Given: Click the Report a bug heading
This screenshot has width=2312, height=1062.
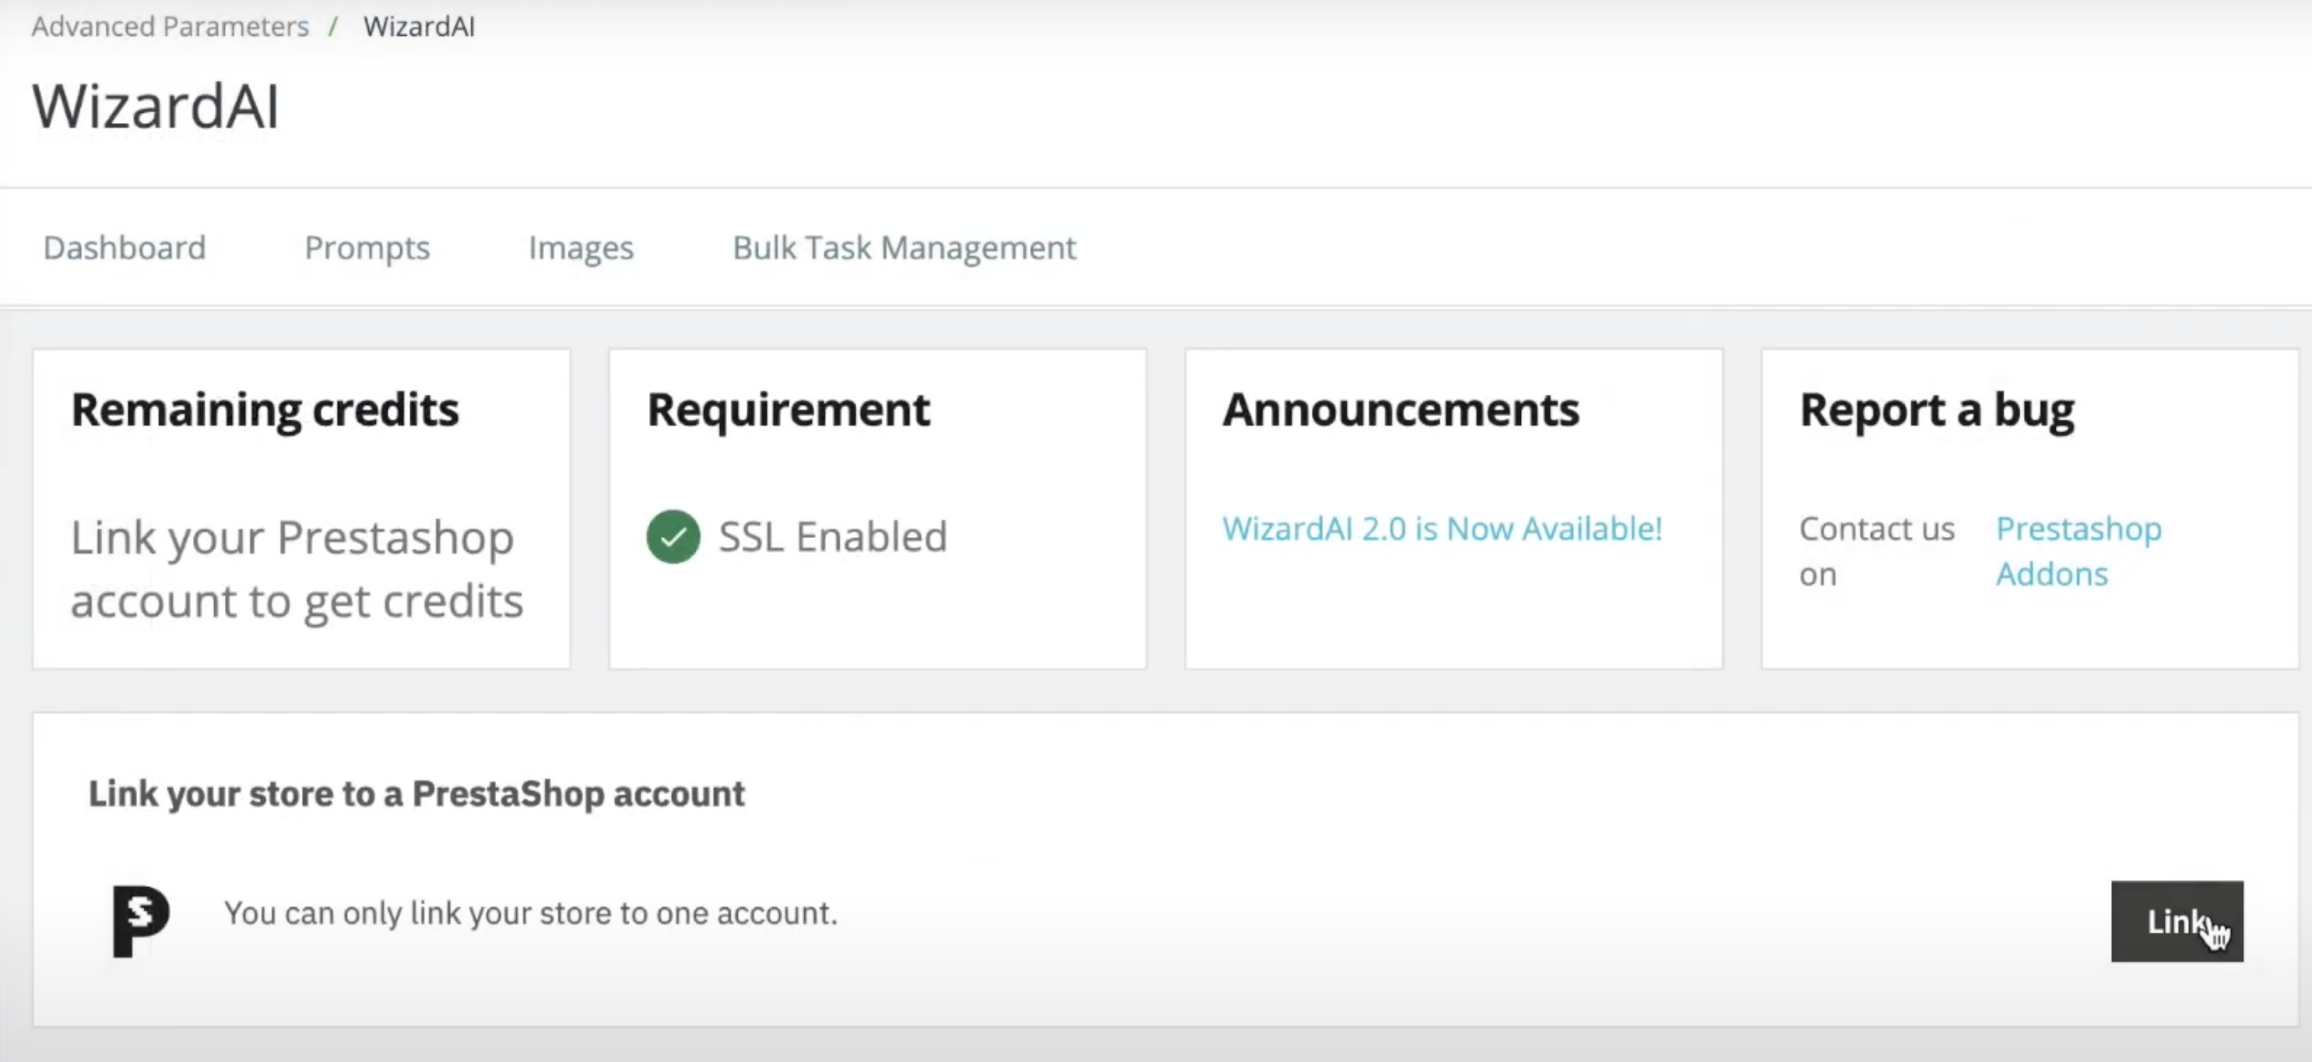Looking at the screenshot, I should coord(1937,410).
